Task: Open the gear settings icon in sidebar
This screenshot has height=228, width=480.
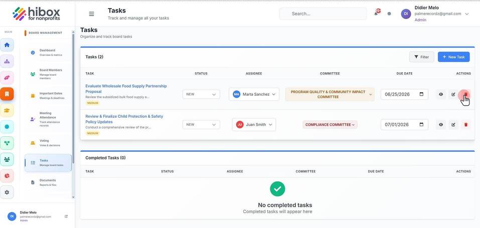Action: [7, 192]
